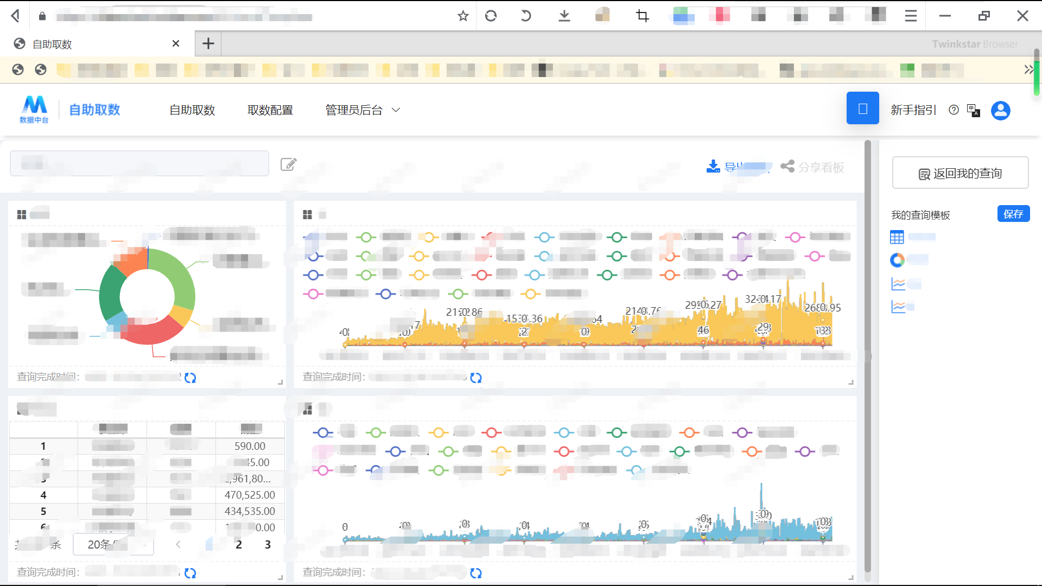
Task: Go to table page 2
Action: (239, 544)
